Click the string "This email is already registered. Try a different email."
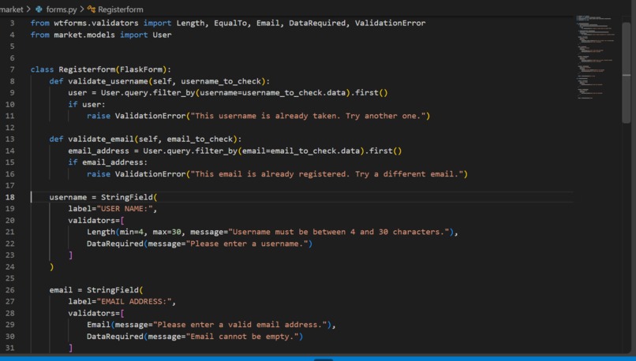Screen dimensions: 636x361 point(327,174)
